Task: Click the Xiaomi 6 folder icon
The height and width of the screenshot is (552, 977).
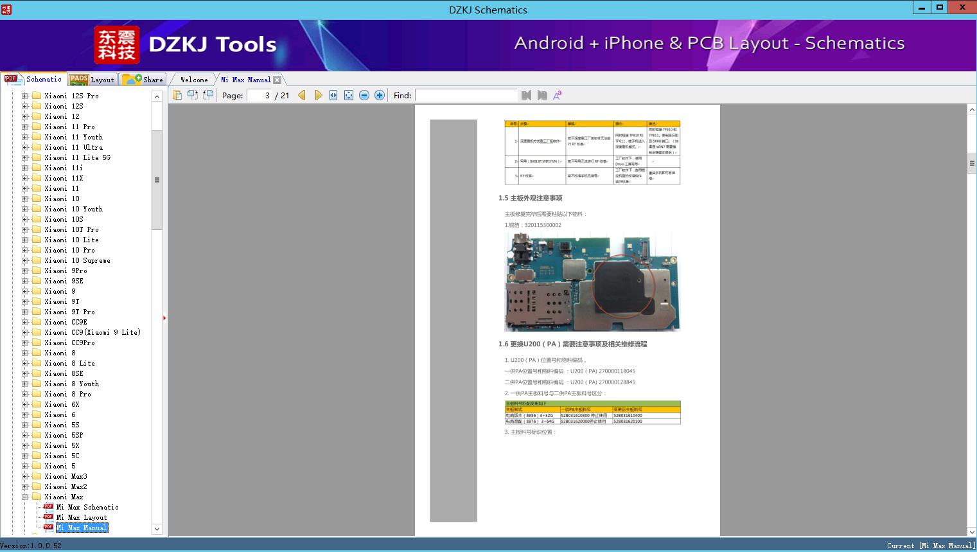Action: [37, 414]
